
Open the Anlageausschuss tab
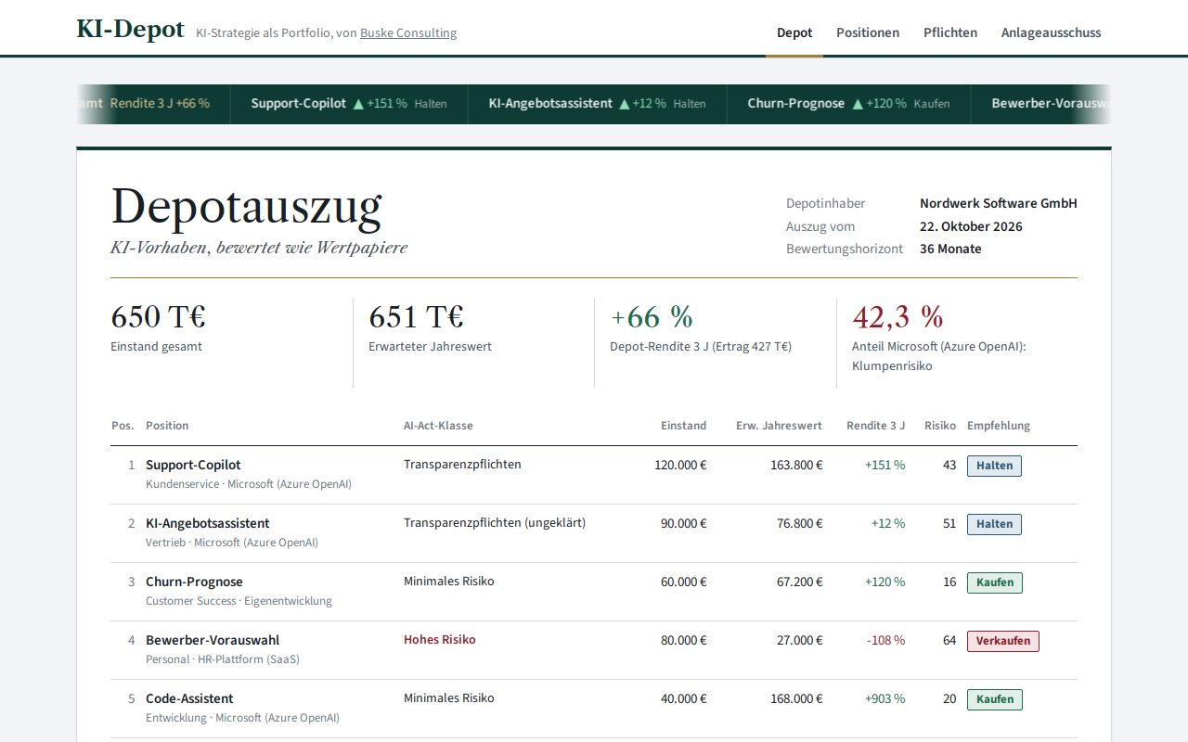pos(1051,32)
